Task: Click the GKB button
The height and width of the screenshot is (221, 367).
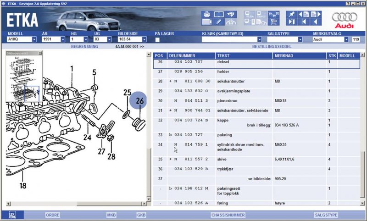Action: 141,215
